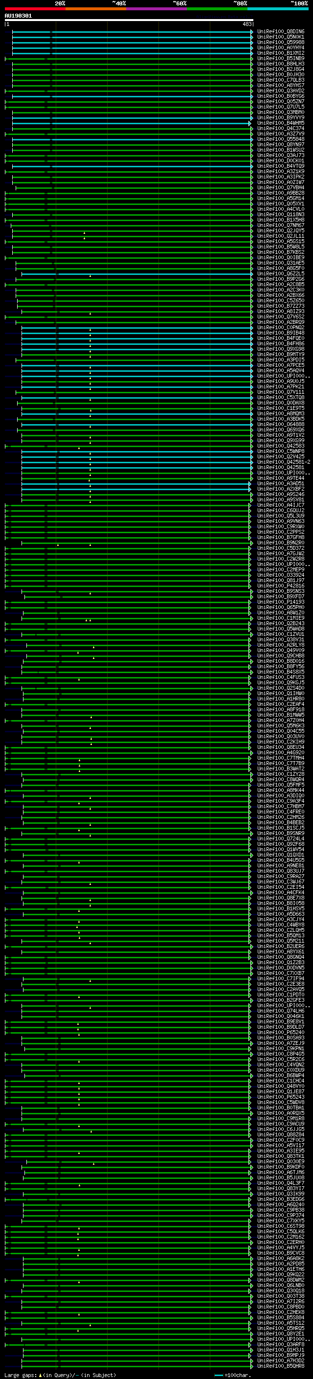Select hit label UniRef100_B8HLH3

(x=281, y=64)
